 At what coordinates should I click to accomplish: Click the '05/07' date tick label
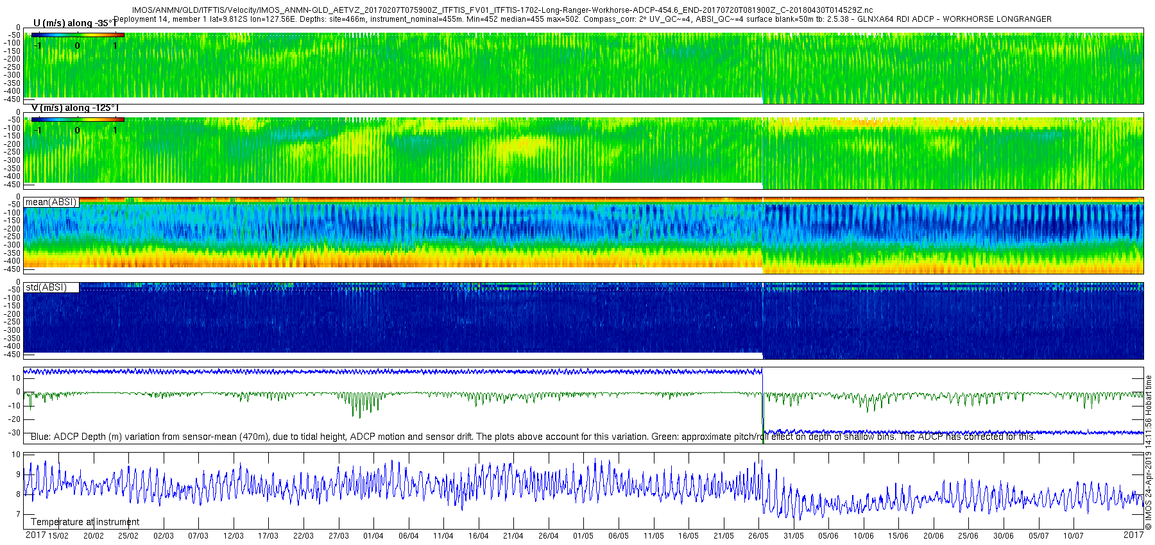pos(1039,535)
